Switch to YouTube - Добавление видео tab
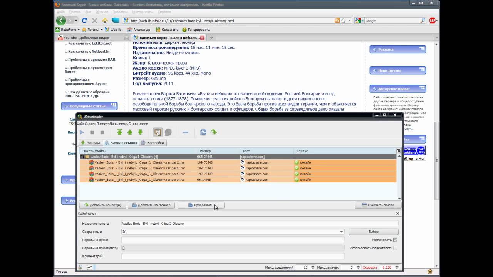The image size is (493, 277). click(93, 38)
